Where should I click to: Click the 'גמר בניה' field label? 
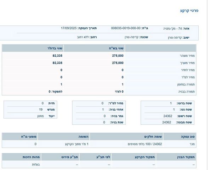click(117, 116)
